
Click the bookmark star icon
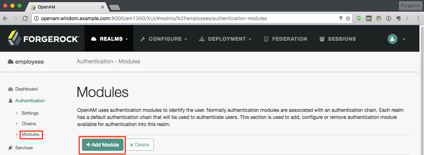click(348, 18)
